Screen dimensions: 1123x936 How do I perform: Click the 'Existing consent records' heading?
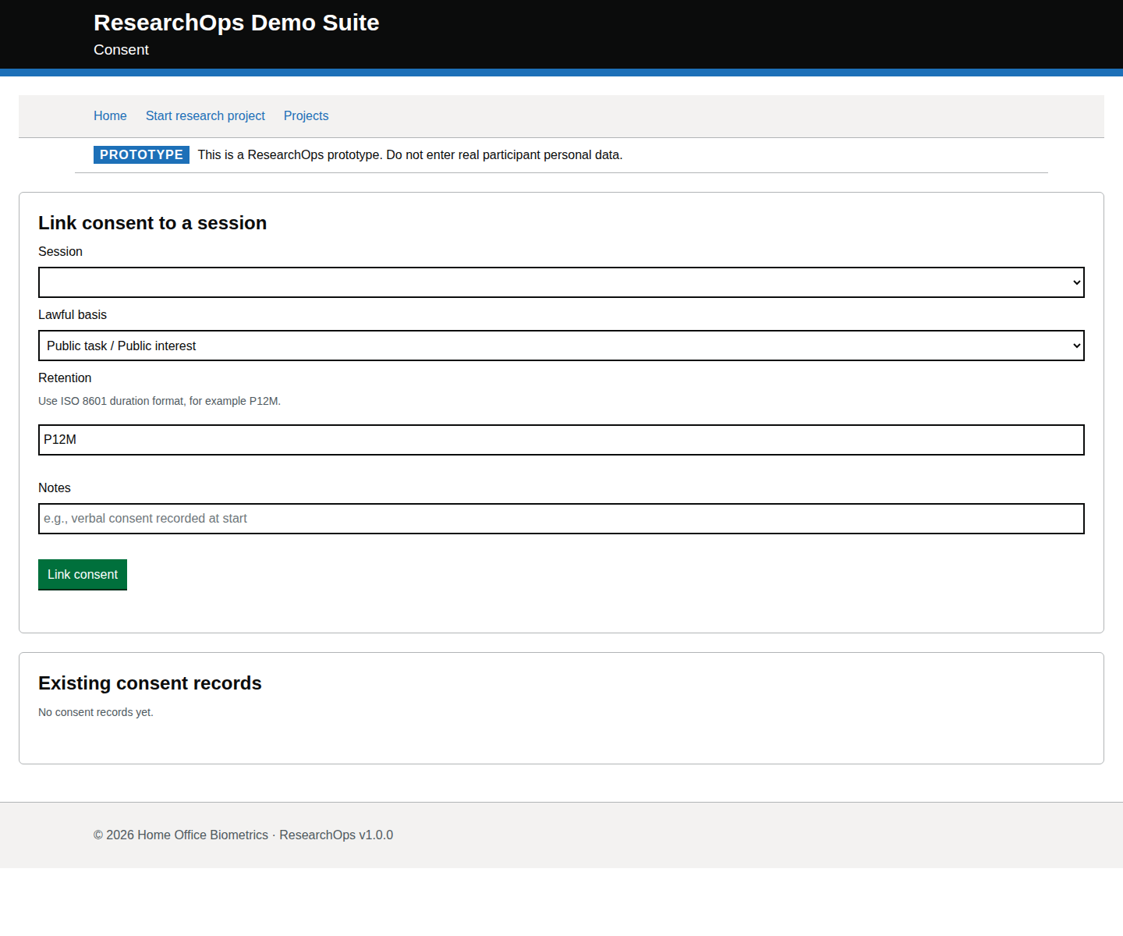coord(150,683)
